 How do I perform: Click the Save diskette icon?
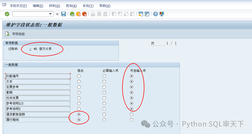coord(64,14)
